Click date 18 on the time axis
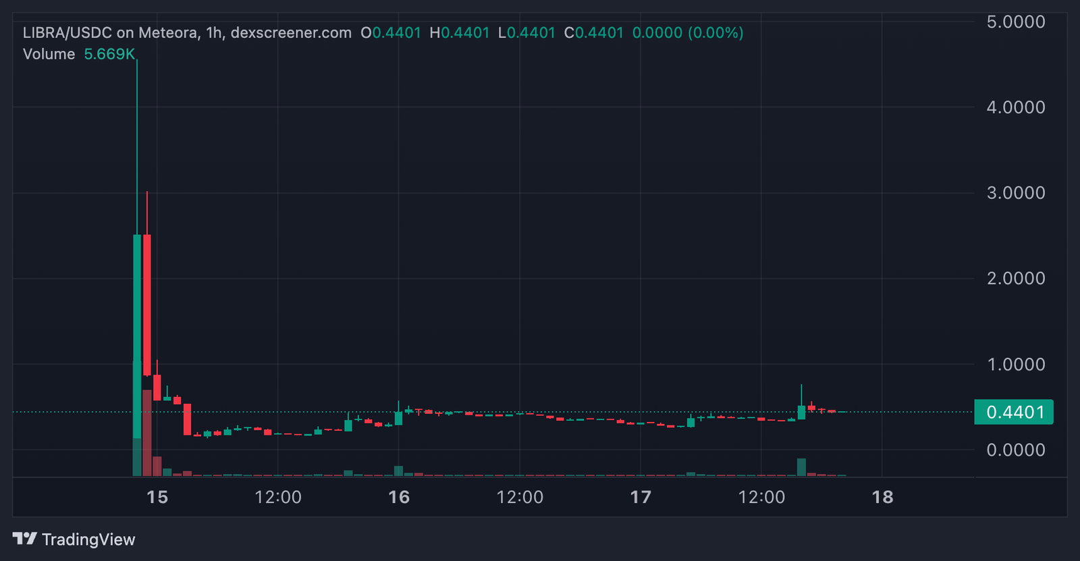The image size is (1080, 561). [x=882, y=498]
